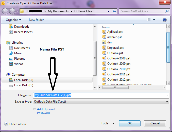The height and width of the screenshot is (132, 172).
Task: Click the Forward navigation arrow
Action: click(x=12, y=11)
